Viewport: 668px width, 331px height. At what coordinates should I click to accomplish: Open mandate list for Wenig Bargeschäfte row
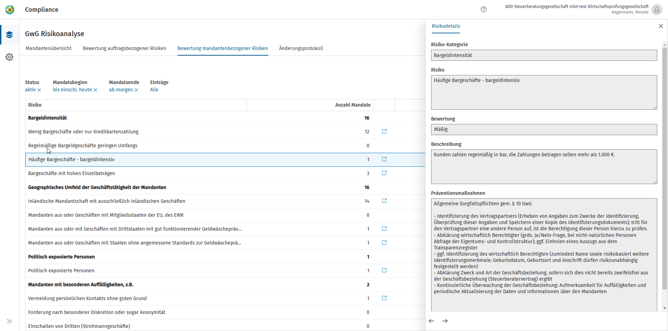tap(384, 131)
